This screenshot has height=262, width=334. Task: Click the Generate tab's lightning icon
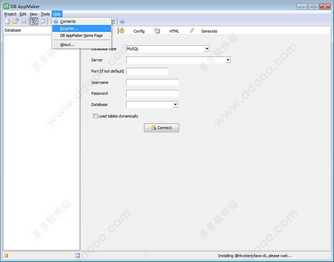coord(192,31)
